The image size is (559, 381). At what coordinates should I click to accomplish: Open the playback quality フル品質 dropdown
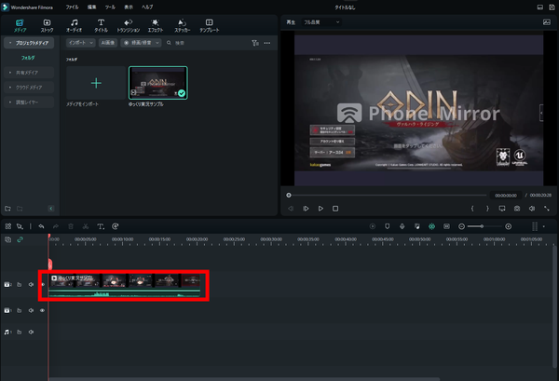(321, 22)
